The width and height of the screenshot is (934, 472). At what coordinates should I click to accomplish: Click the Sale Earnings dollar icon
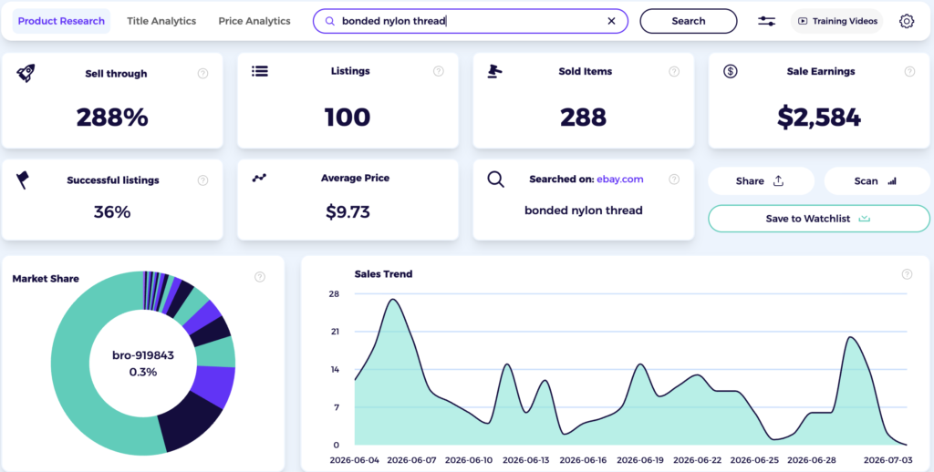tap(731, 71)
